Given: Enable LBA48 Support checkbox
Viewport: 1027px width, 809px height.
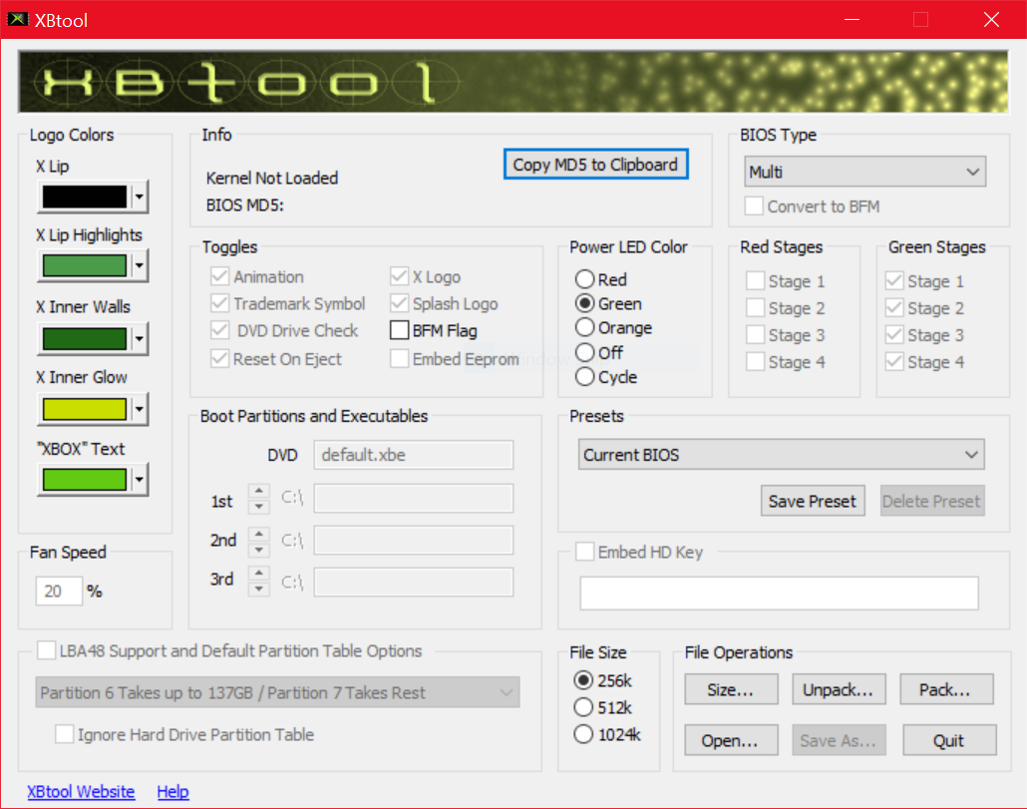Looking at the screenshot, I should (x=47, y=650).
